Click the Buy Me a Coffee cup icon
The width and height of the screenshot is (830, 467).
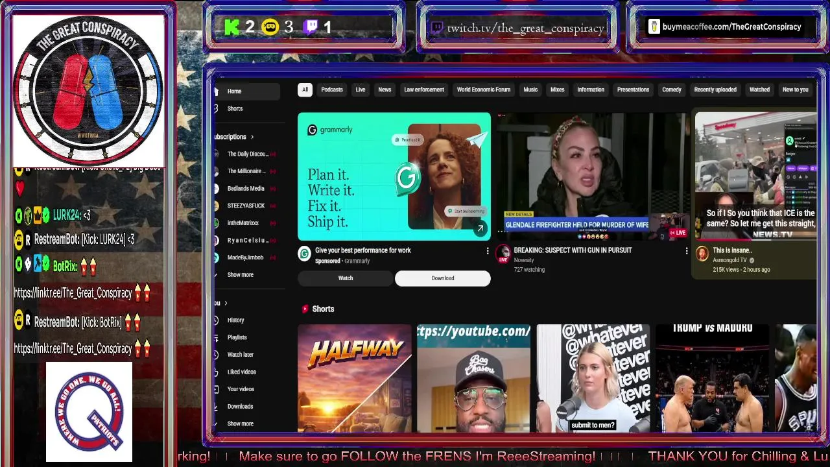click(x=654, y=27)
